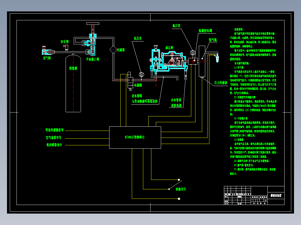The height and width of the screenshot is (225, 301).
Task: Click the small safety valve symbol
Action: pyautogui.click(x=66, y=48)
